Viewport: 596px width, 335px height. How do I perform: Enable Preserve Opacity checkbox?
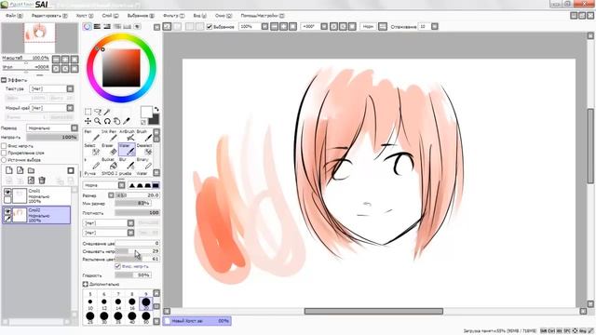[x=4, y=146]
